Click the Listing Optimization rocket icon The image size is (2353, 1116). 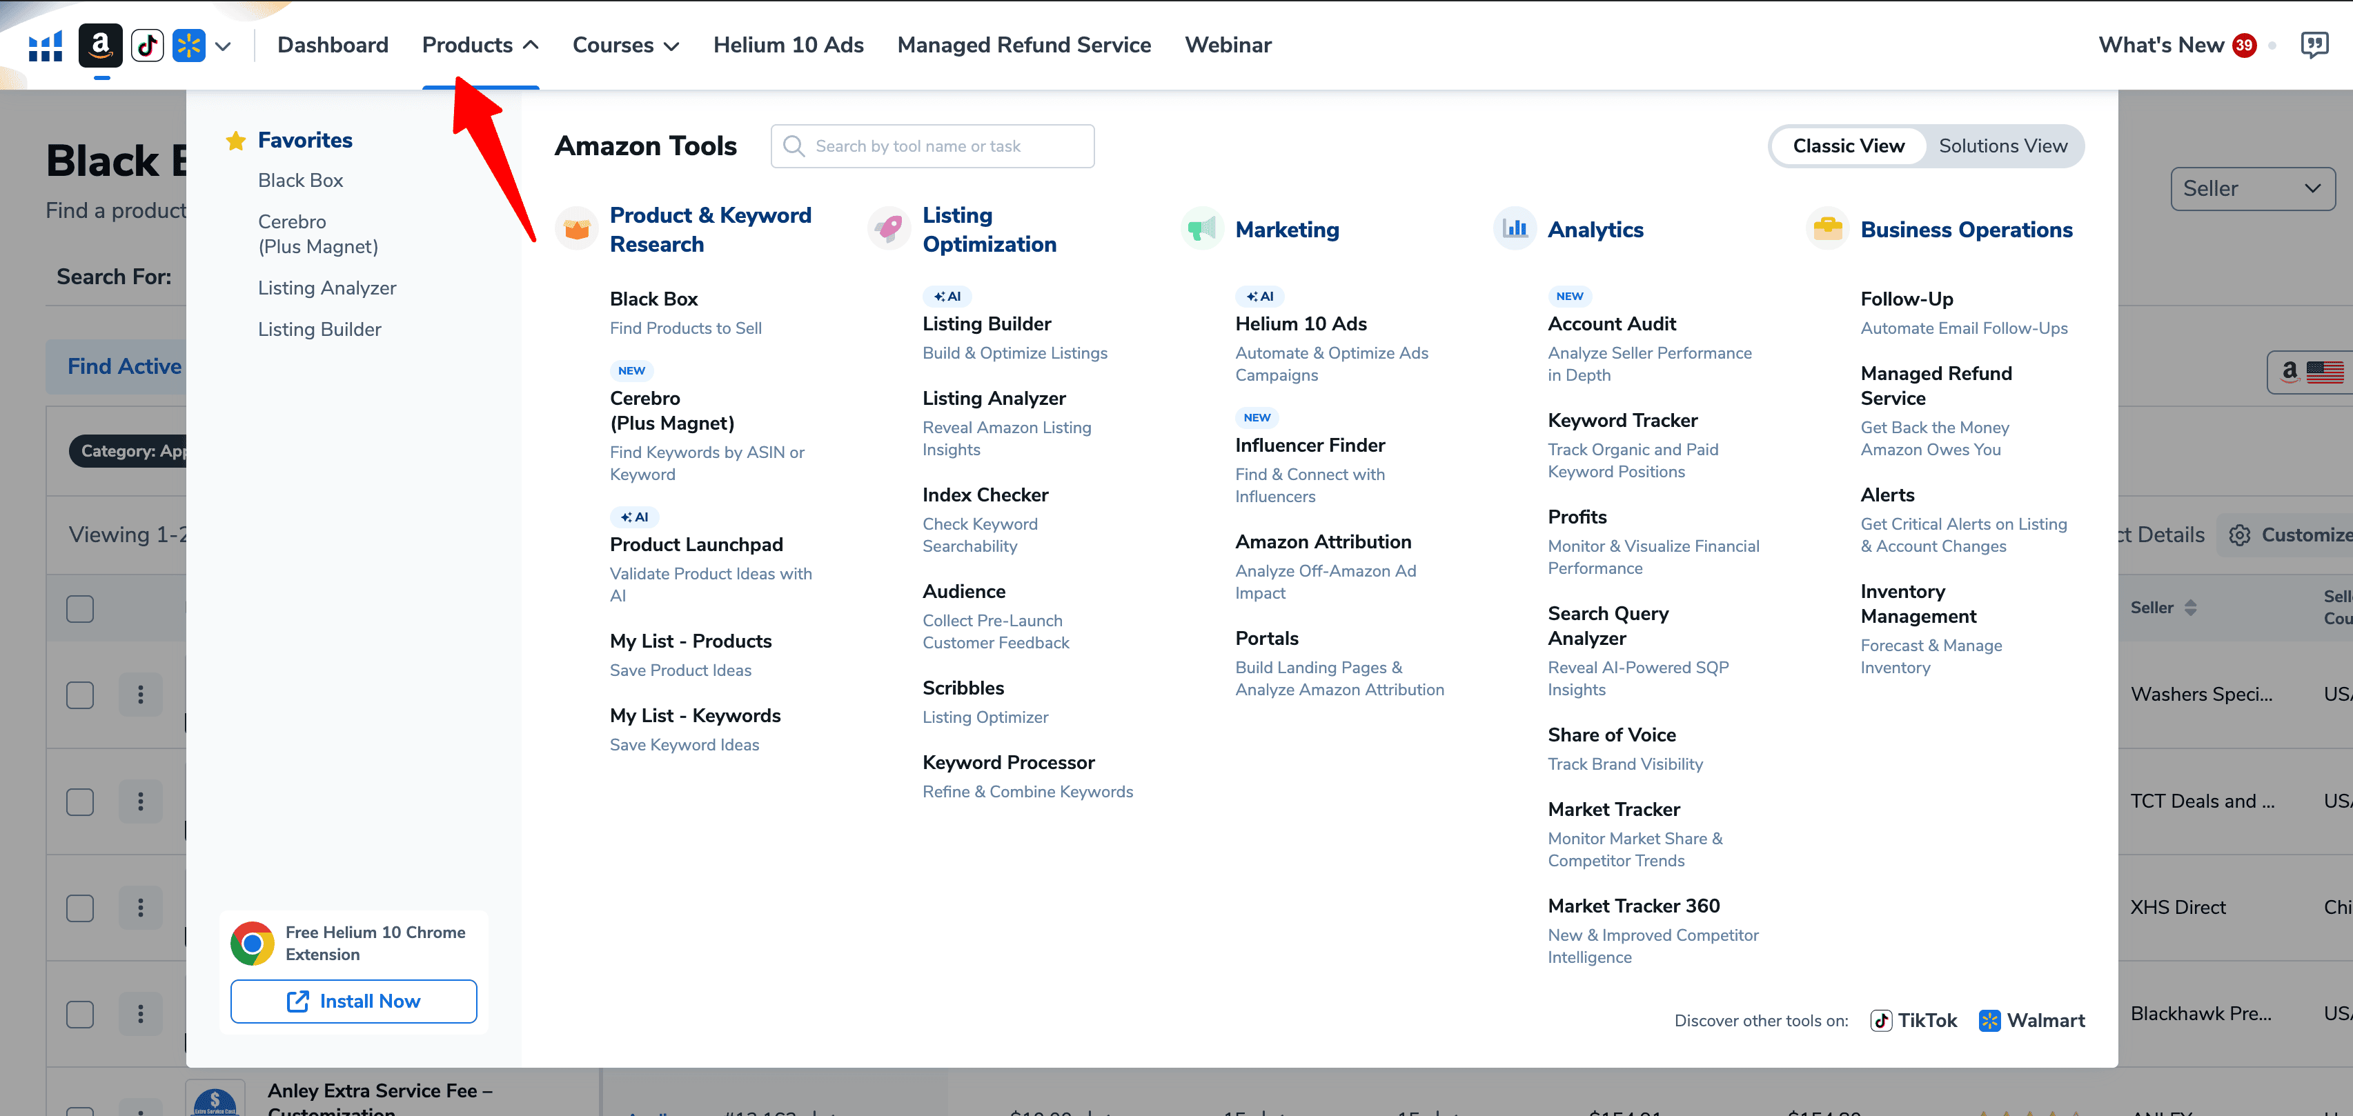(889, 229)
